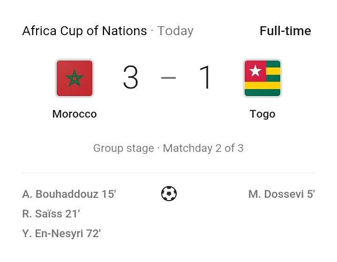Click the Full-time status label
337x262 pixels.
[x=285, y=31]
